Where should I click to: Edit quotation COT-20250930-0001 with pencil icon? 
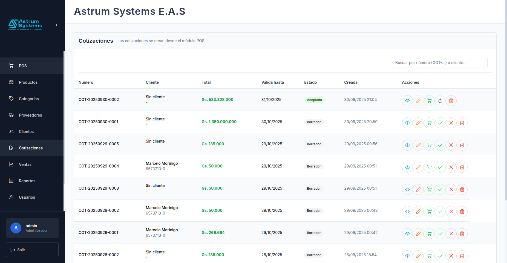coord(418,123)
